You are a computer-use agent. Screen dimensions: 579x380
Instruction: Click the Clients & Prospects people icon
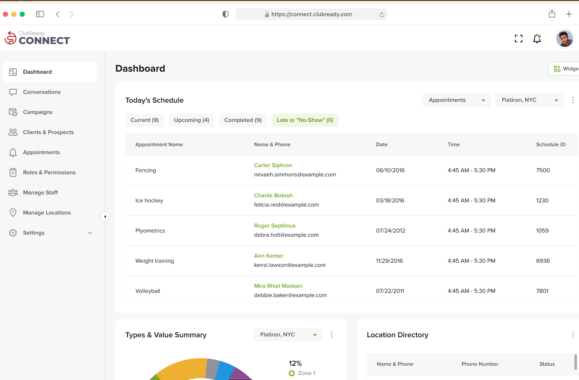pos(13,132)
